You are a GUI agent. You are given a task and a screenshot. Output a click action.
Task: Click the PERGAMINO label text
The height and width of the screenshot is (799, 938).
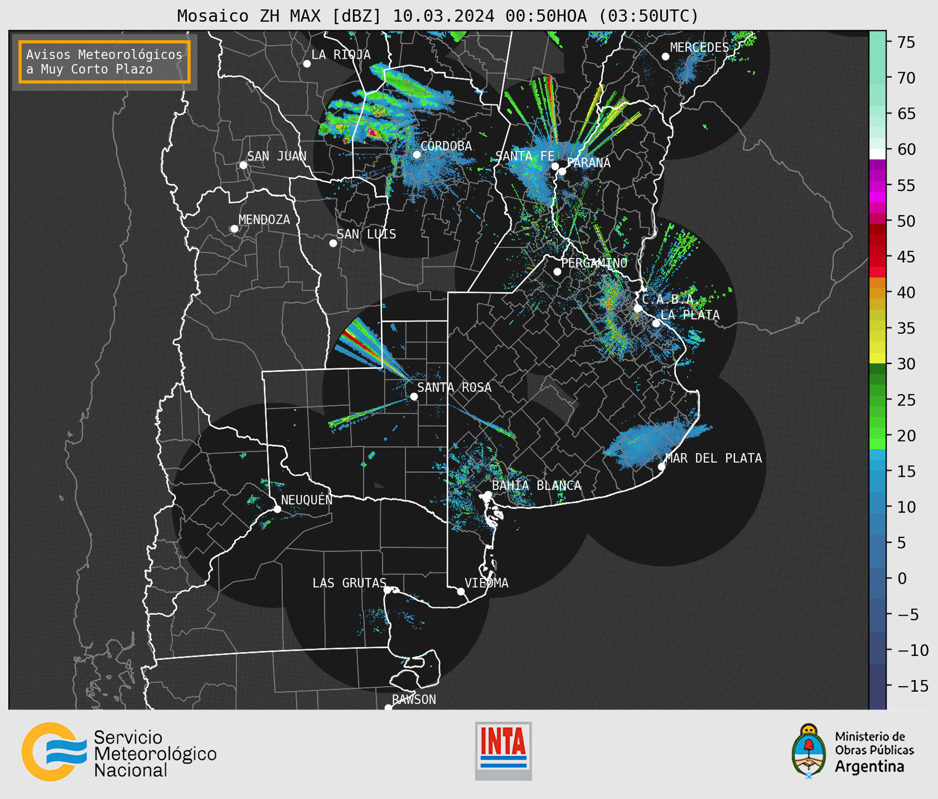click(x=594, y=263)
